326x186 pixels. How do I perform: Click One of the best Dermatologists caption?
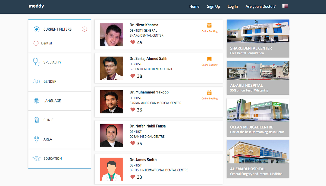[257, 132]
